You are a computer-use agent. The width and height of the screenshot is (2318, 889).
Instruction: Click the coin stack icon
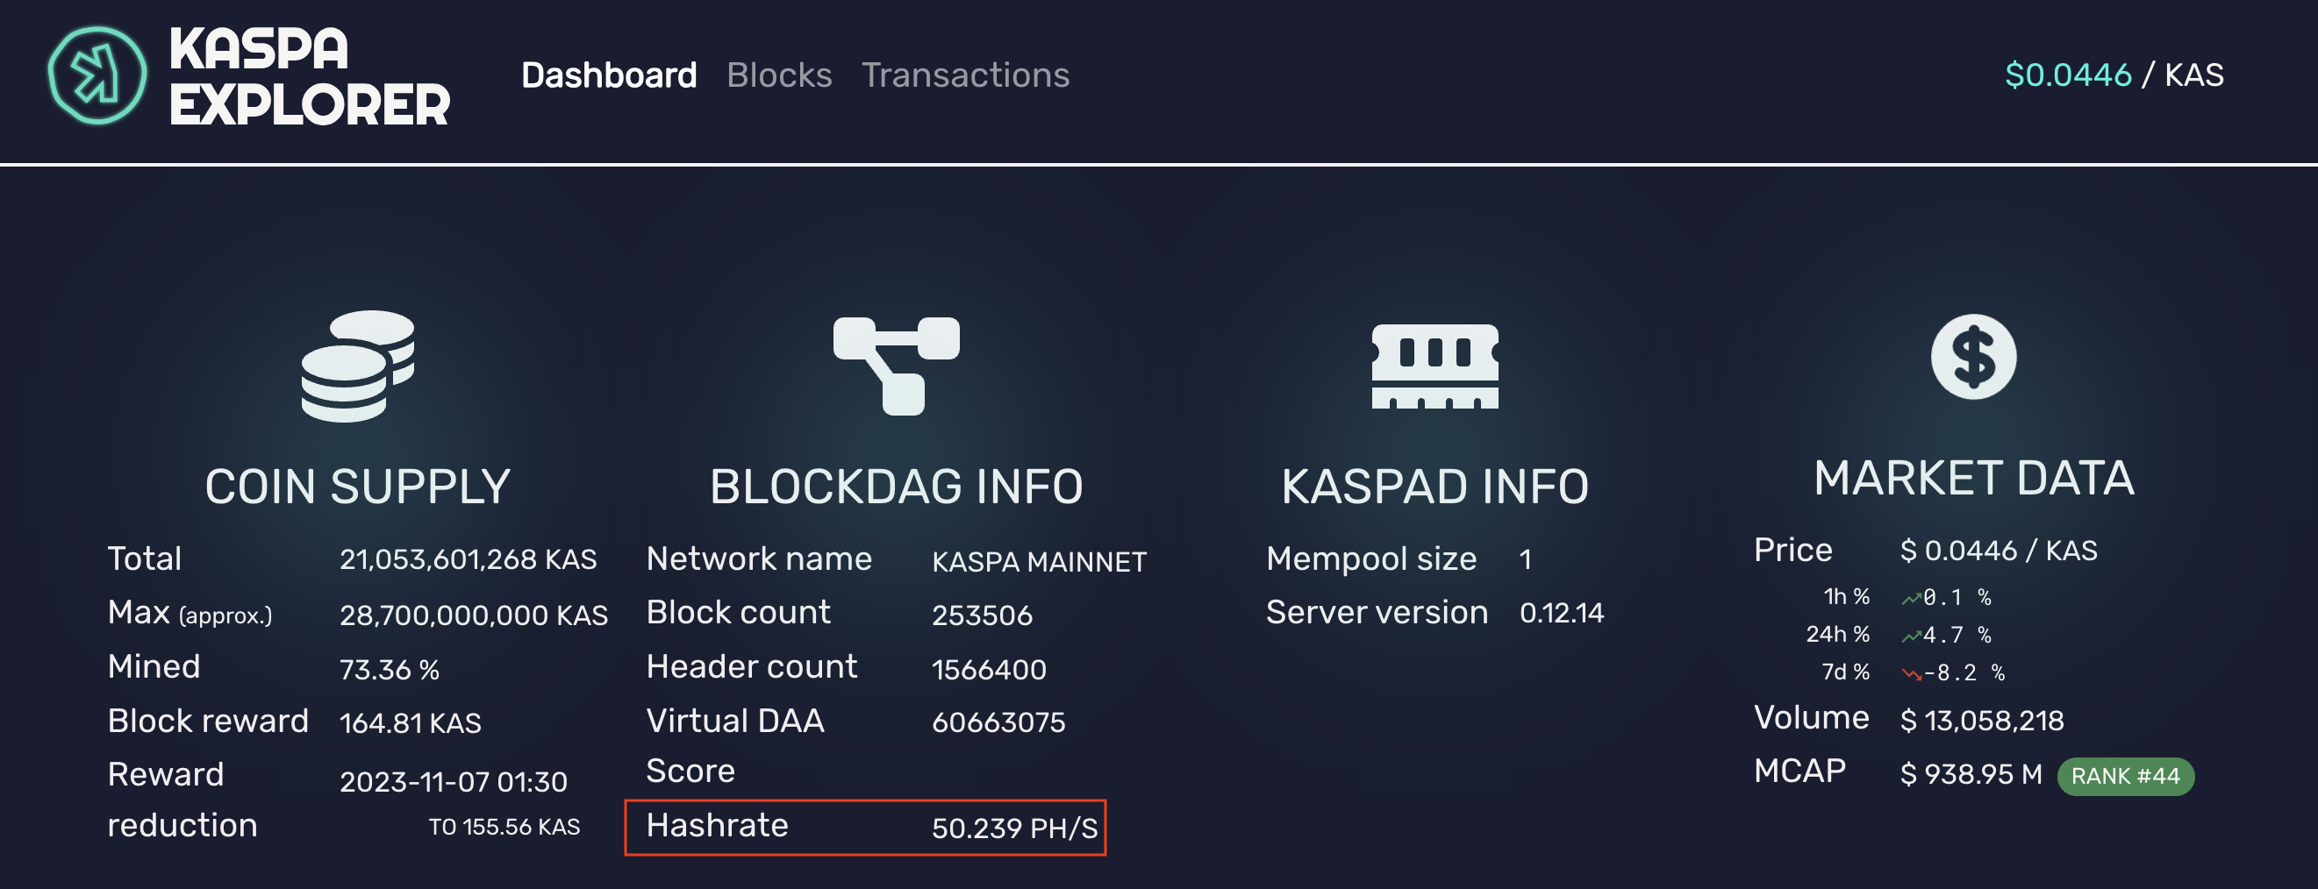357,366
